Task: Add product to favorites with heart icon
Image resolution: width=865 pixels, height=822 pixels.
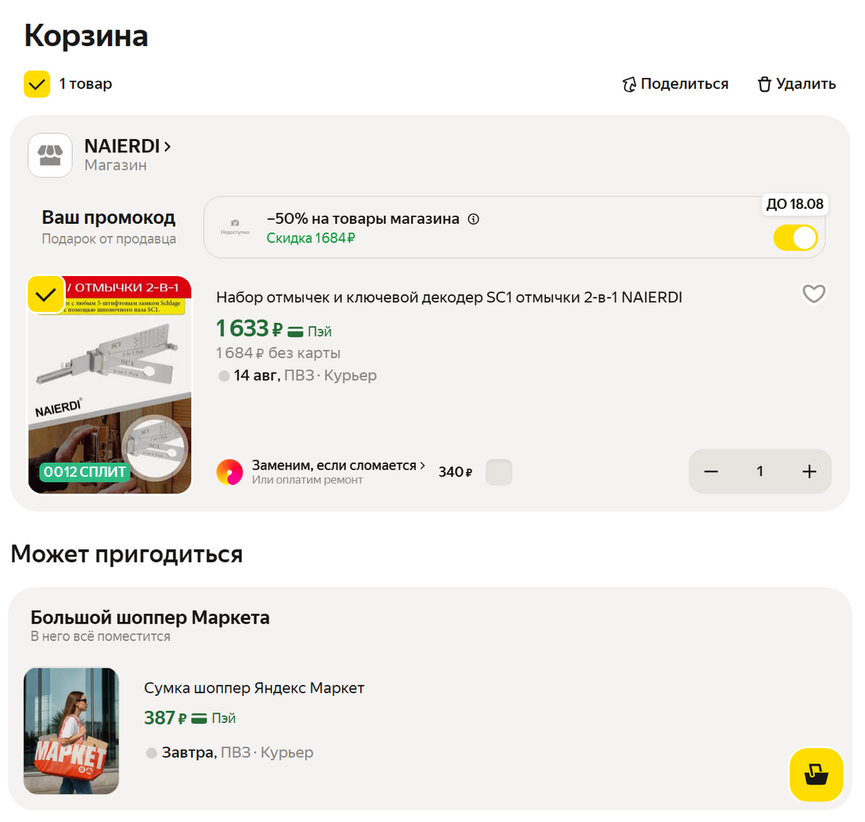Action: click(x=813, y=294)
